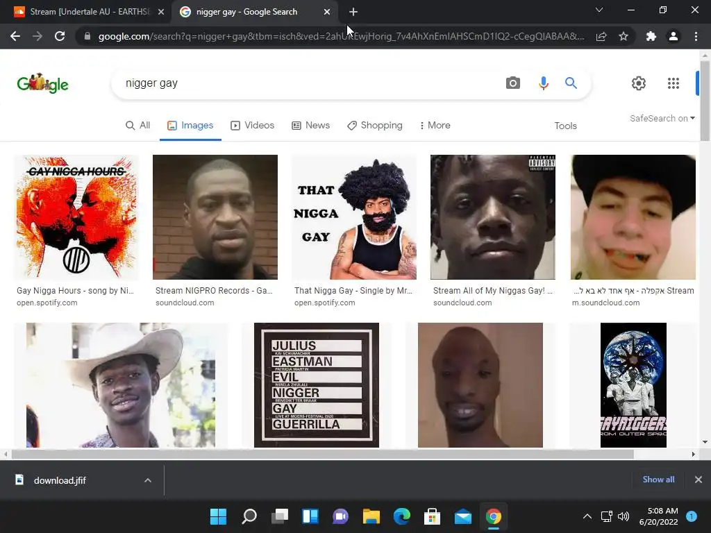Switch to the News tab
This screenshot has width=711, height=533.
coord(310,125)
